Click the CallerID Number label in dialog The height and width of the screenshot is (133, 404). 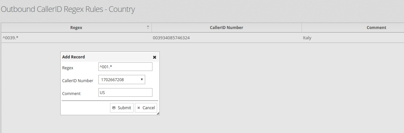tap(78, 81)
